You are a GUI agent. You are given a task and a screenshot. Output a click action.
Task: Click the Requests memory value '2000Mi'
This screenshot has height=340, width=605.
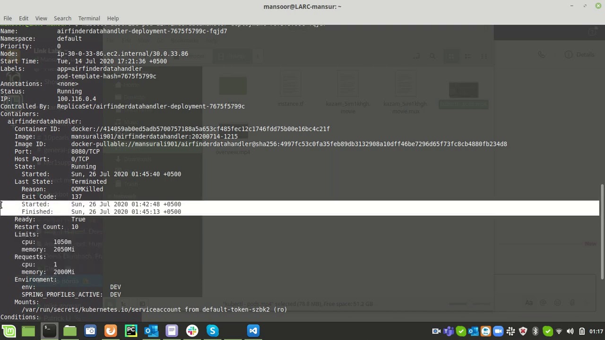coord(64,272)
